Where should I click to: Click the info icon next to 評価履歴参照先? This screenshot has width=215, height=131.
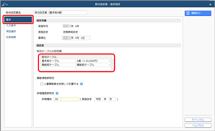57,93
